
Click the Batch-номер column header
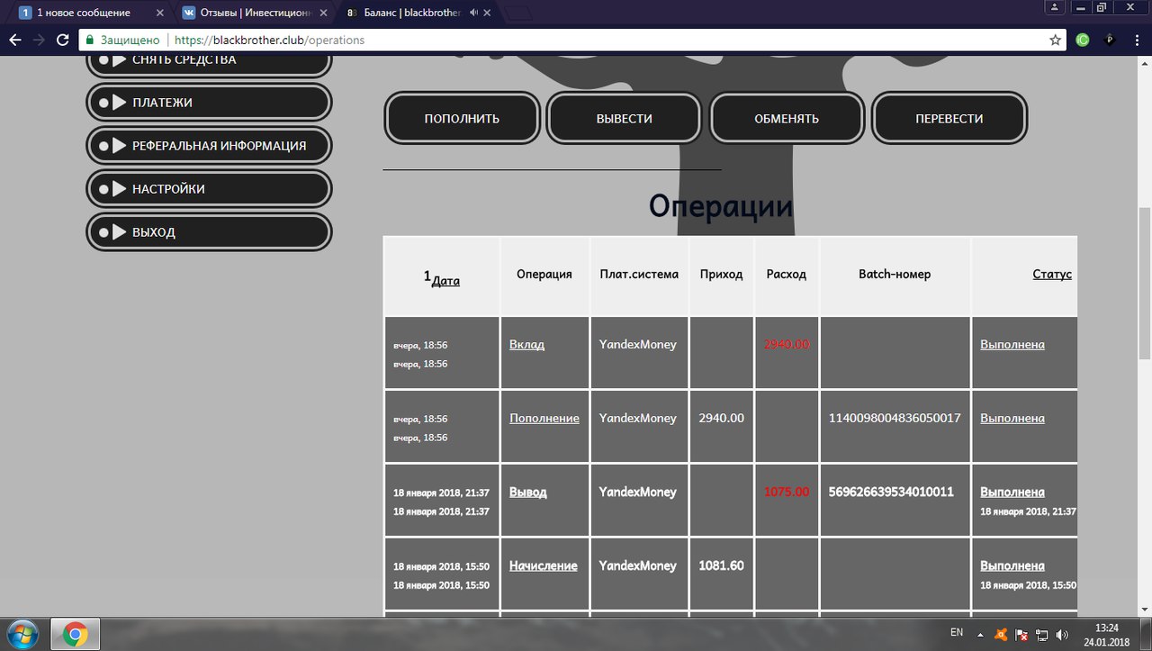point(895,274)
